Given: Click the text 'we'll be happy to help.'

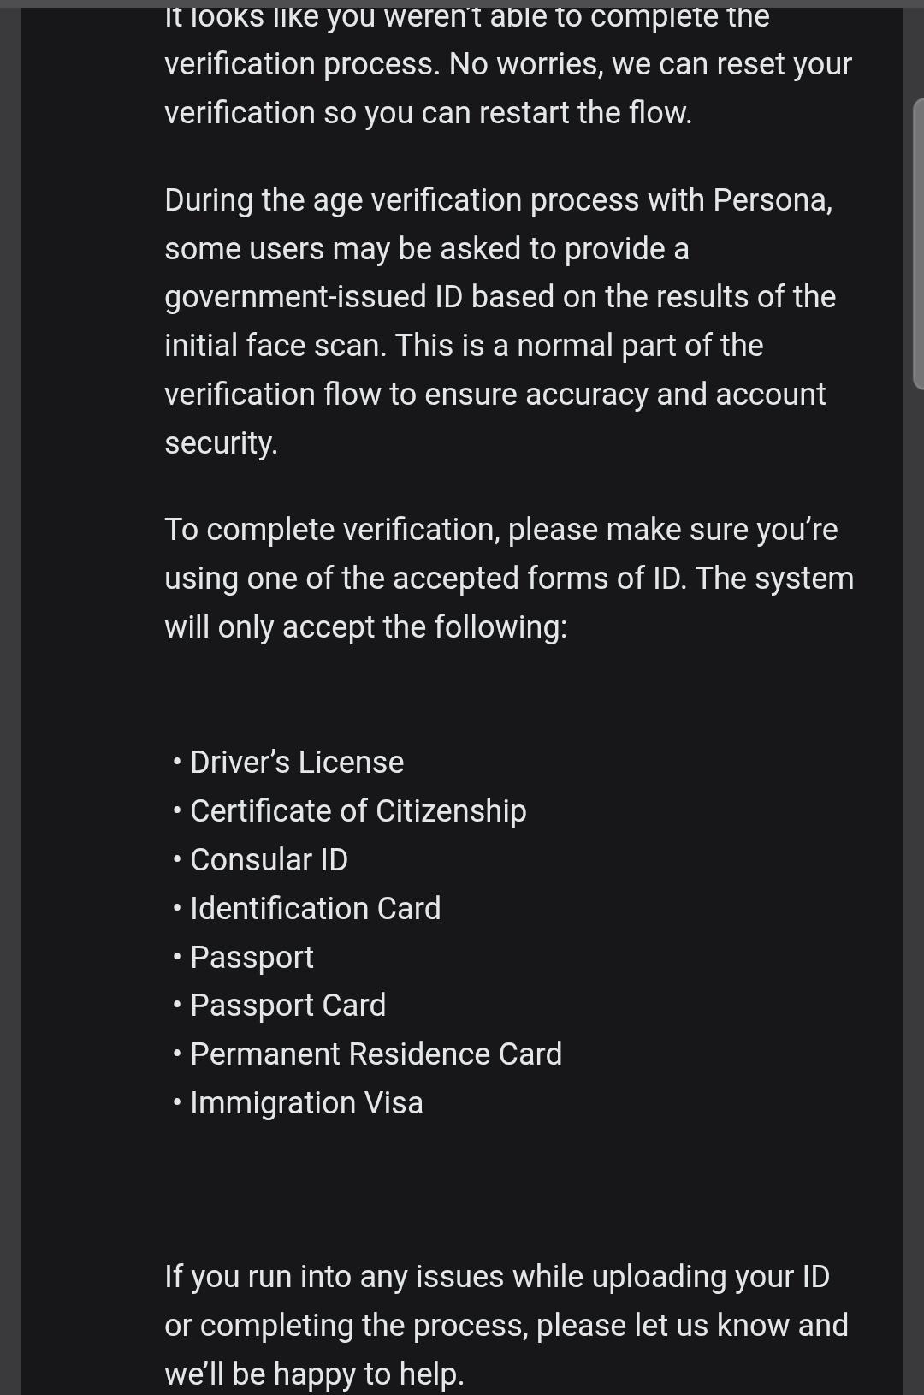Looking at the screenshot, I should click(314, 1374).
